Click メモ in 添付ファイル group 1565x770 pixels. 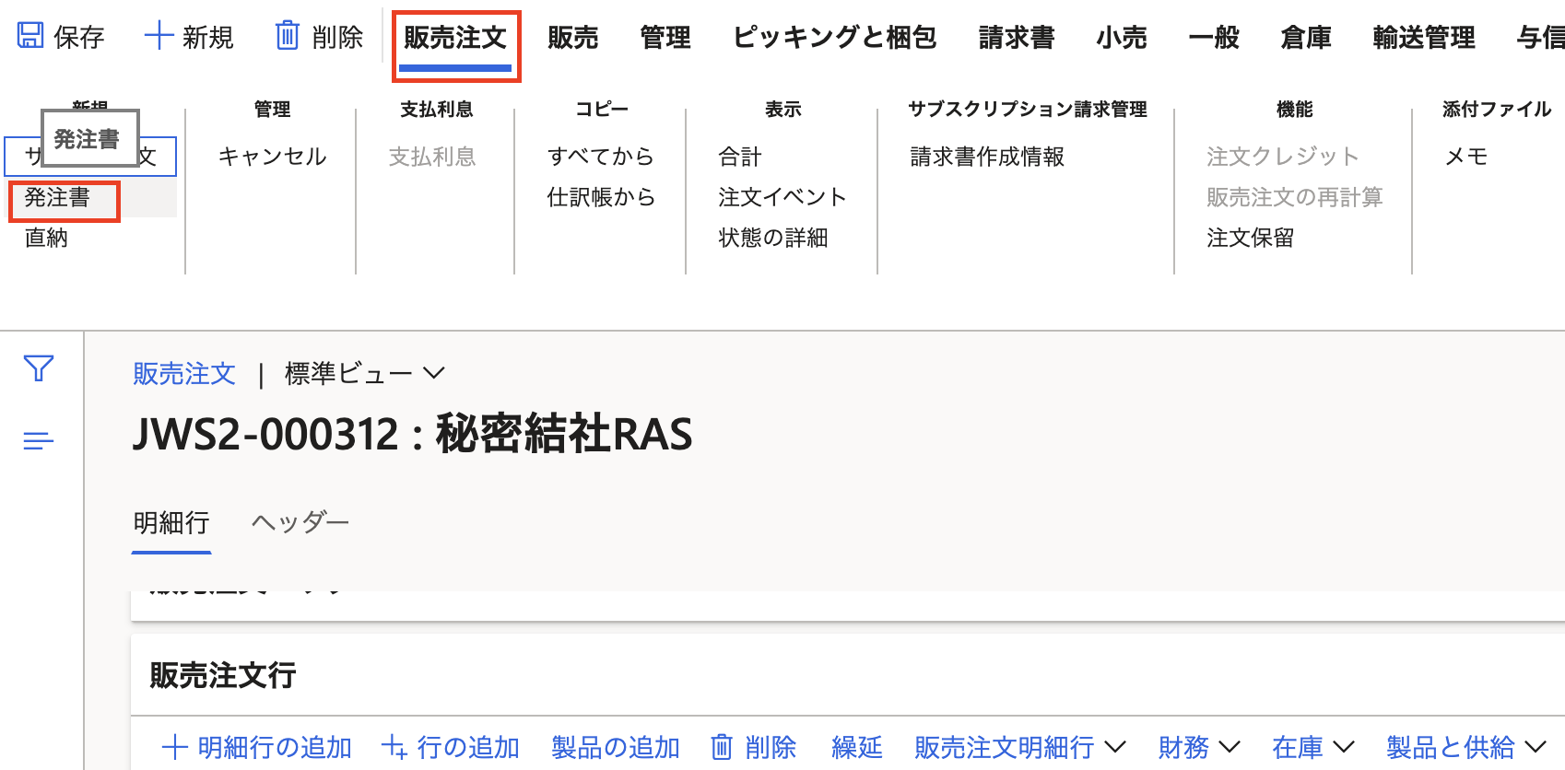(1466, 157)
